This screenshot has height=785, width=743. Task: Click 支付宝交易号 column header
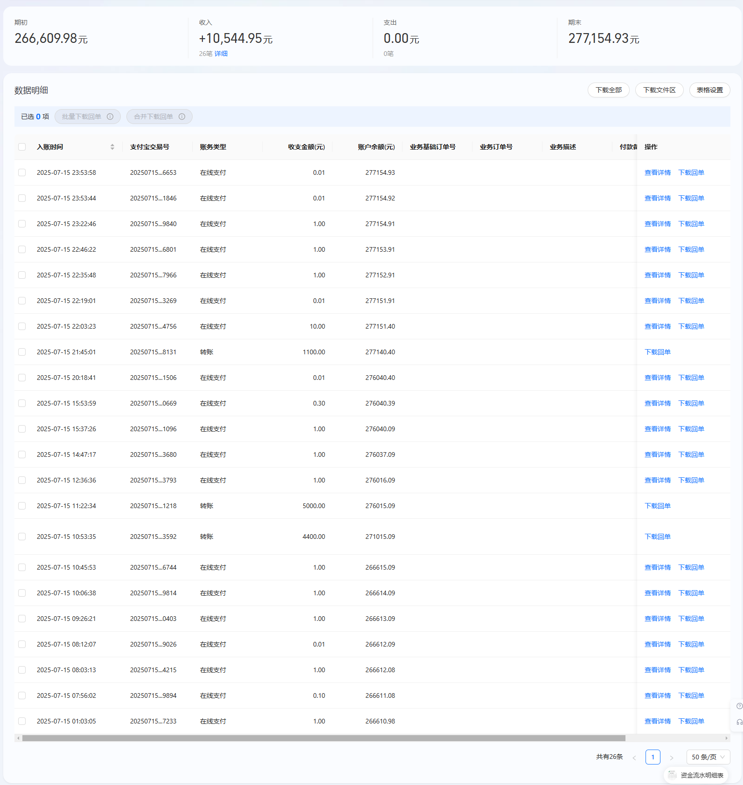150,147
